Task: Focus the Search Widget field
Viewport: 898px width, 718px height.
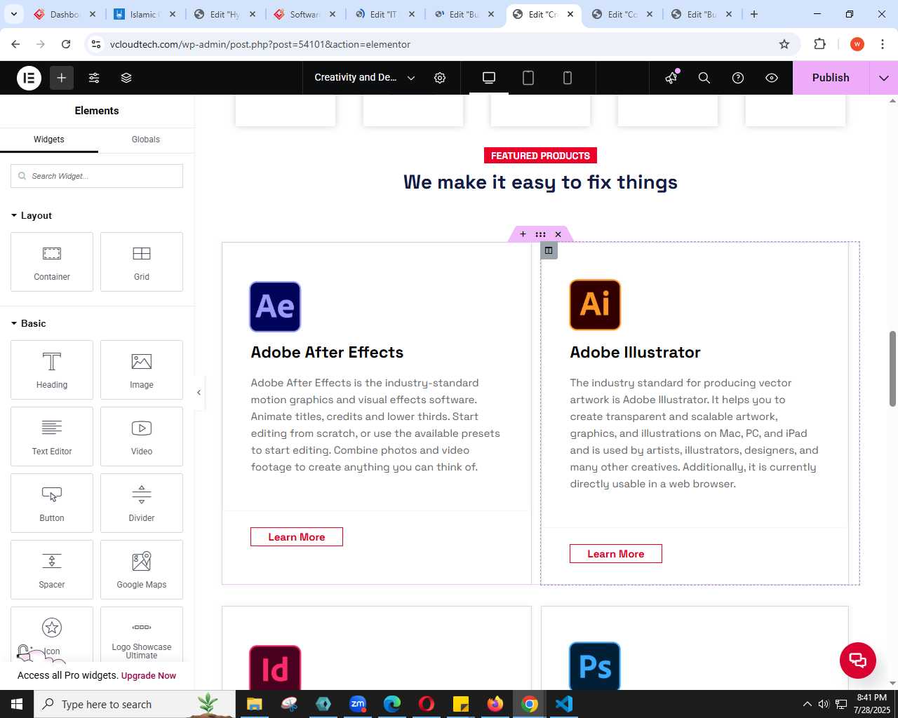Action: click(97, 176)
